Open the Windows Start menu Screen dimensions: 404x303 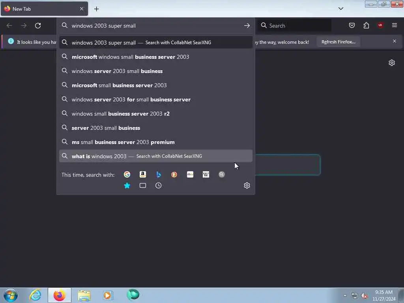[11, 295]
